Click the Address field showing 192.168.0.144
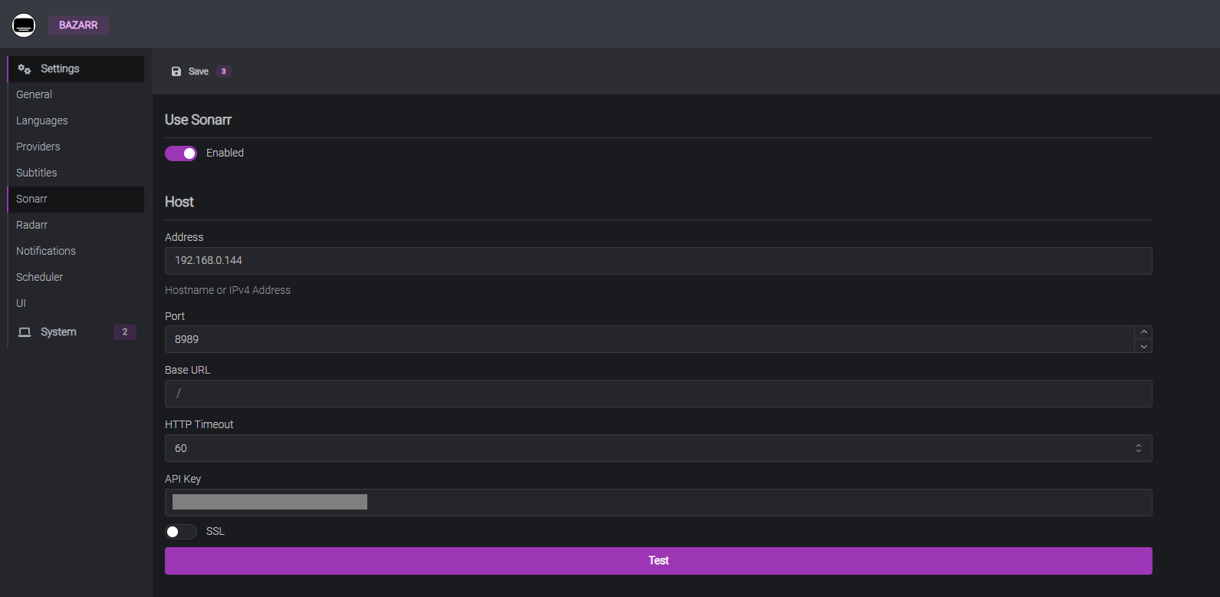This screenshot has width=1220, height=597. [x=658, y=260]
